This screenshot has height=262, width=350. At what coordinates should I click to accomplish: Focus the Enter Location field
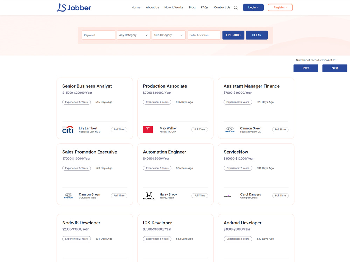(x=204, y=35)
